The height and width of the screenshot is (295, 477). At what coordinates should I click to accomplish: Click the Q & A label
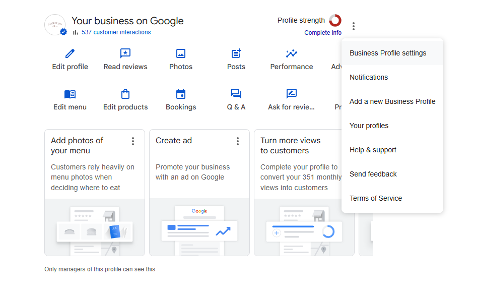[236, 107]
